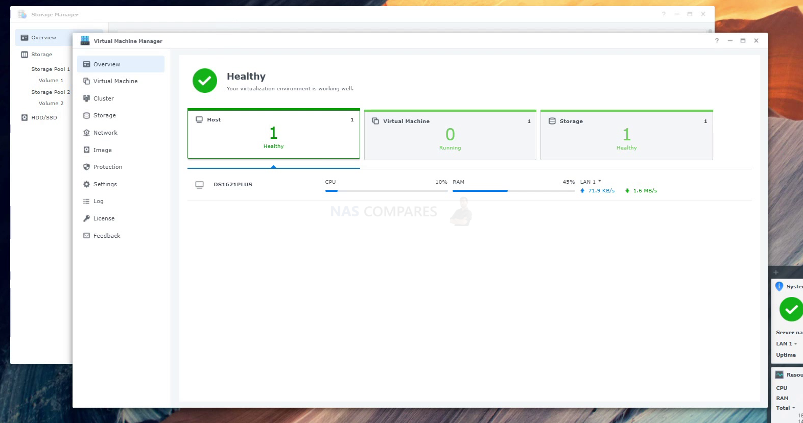Open Overview in Virtual Machine Manager sidebar
This screenshot has height=423, width=803.
(121, 64)
